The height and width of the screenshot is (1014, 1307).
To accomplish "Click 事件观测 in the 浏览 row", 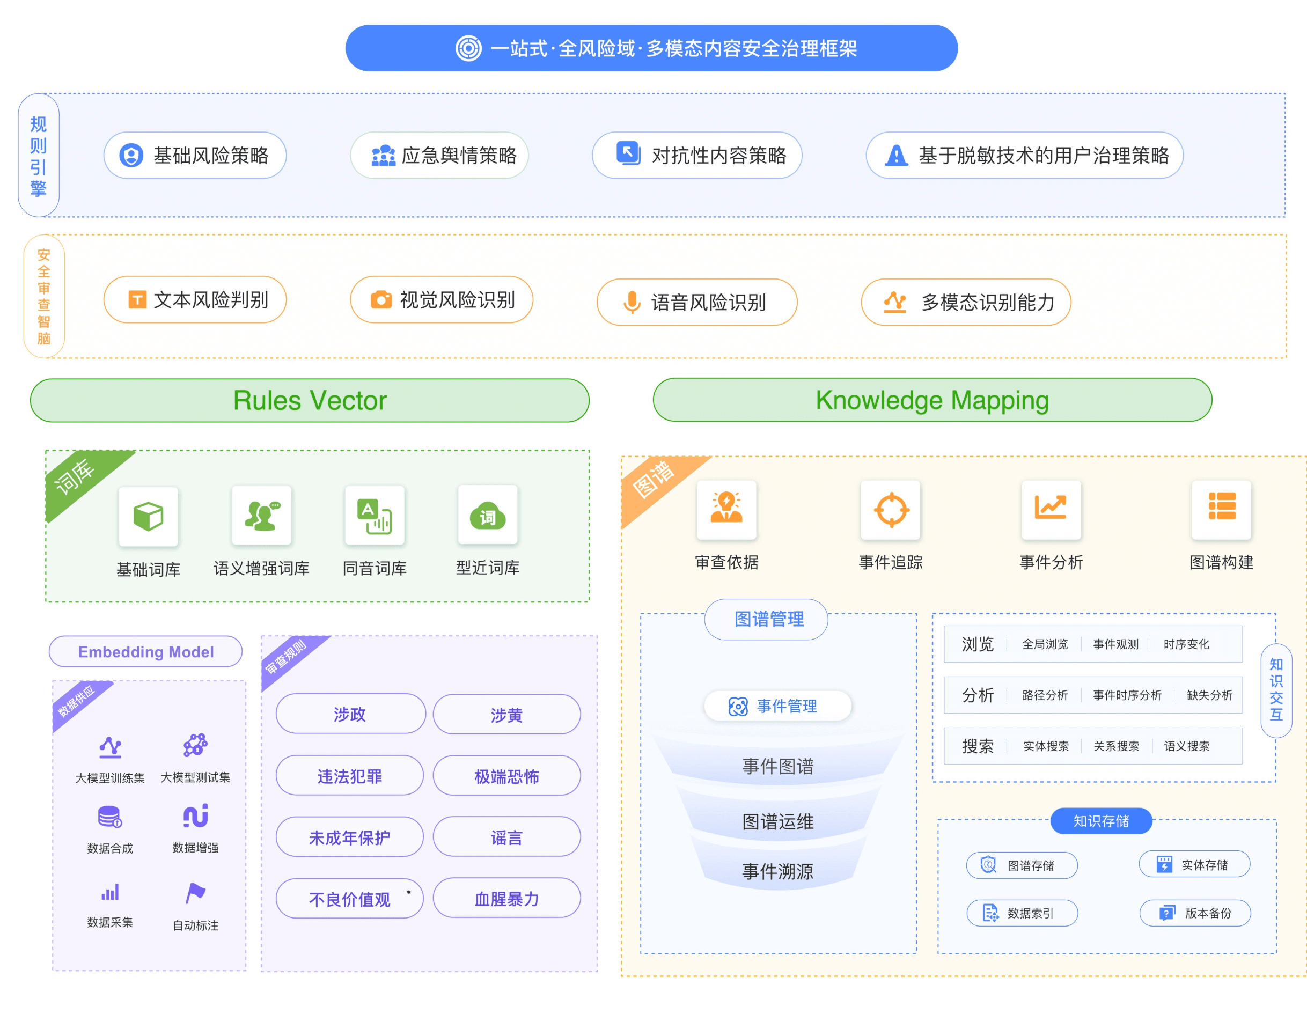I will 1115,644.
